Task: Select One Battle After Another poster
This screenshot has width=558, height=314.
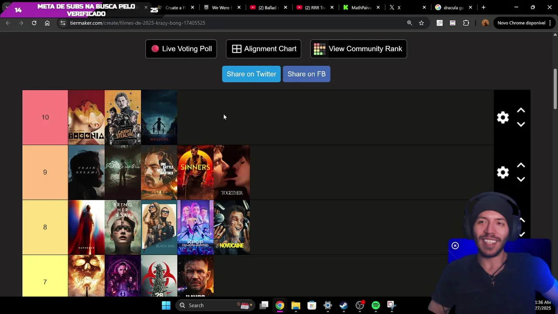Action: (159, 172)
